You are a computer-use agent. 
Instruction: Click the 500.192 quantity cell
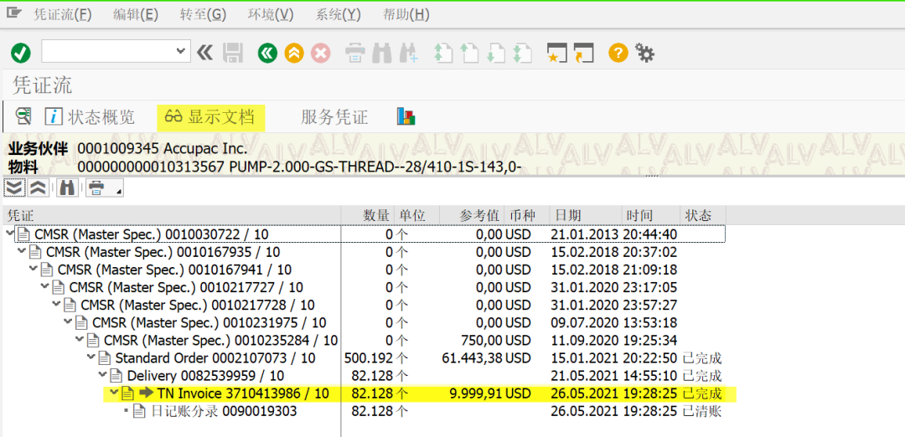368,358
